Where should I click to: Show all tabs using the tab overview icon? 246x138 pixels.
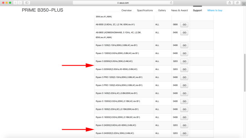pos(237,3)
